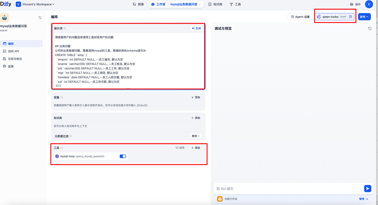Click the 和 Bot 聊天 chat input
378x205 pixels.
click(x=289, y=189)
